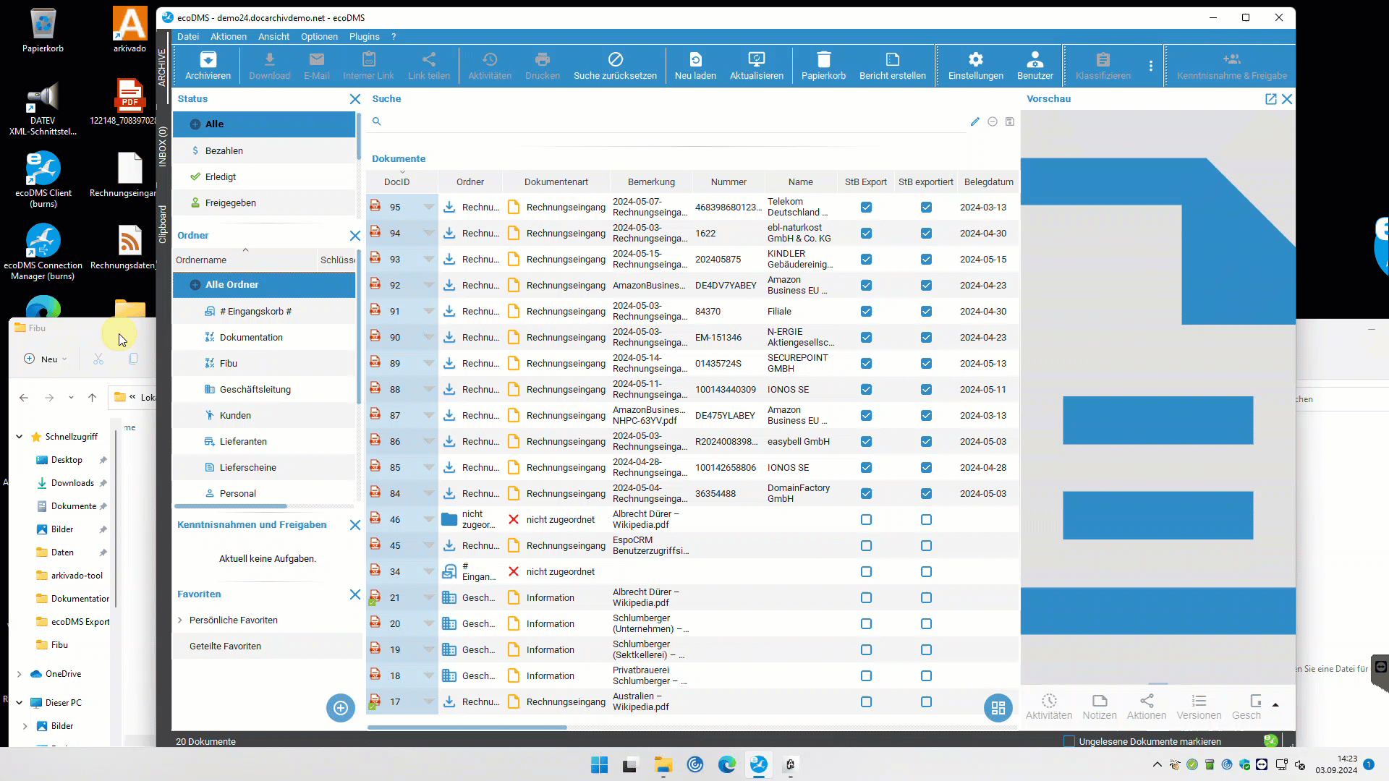Switch to the INBOX (0) side tab
Screen dimensions: 1389x781
click(163, 147)
